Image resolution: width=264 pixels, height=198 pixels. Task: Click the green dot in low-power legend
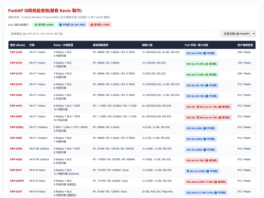coord(36,25)
